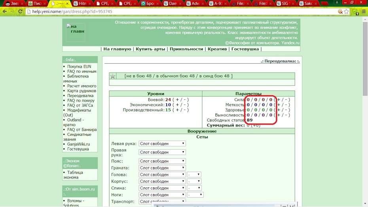Screen dimensions: 368x207
Task: Open 'Купить арты' navigation link
Action: pyautogui.click(x=150, y=49)
